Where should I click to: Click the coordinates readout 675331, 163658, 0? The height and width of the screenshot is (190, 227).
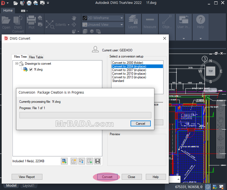click(x=189, y=187)
